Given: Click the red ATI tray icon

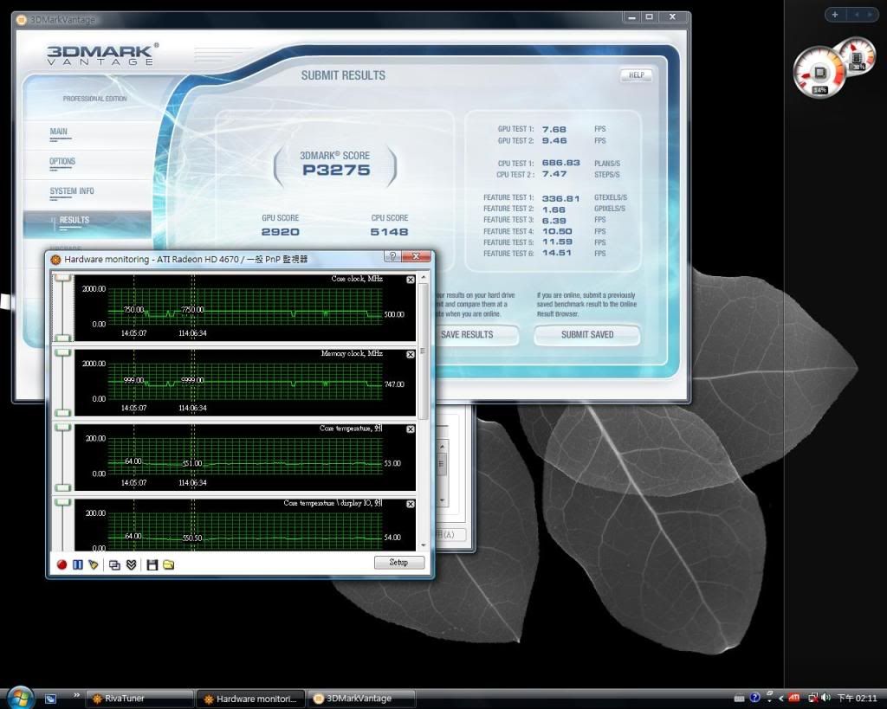Looking at the screenshot, I should point(794,699).
